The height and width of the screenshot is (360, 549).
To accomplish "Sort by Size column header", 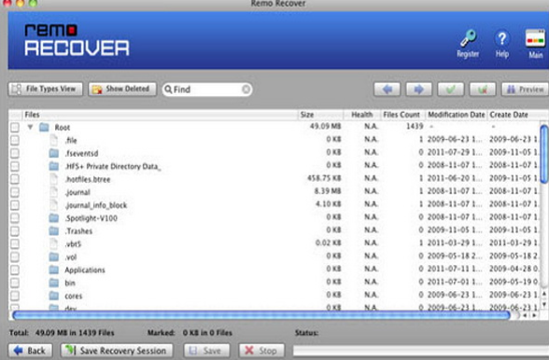I will pyautogui.click(x=320, y=115).
